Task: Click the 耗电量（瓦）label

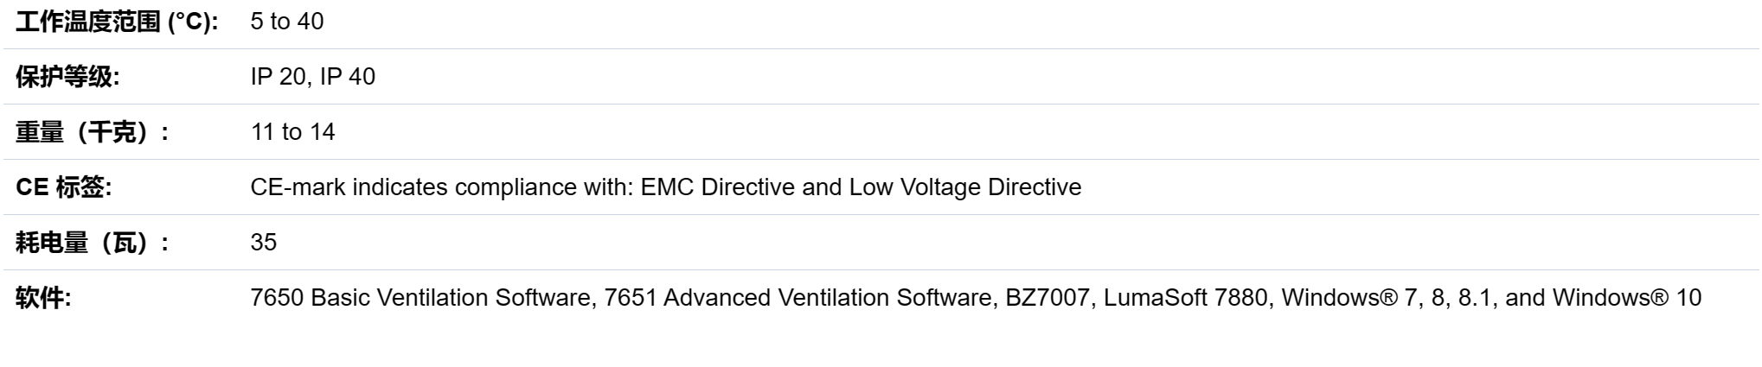Action: 92,243
